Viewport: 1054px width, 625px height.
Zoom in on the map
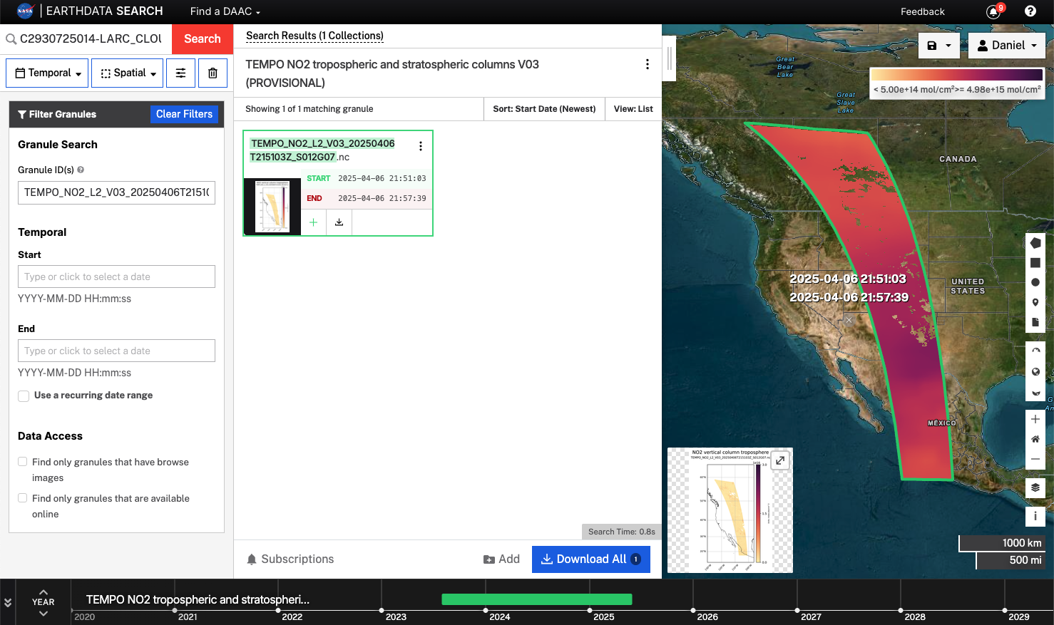point(1035,419)
